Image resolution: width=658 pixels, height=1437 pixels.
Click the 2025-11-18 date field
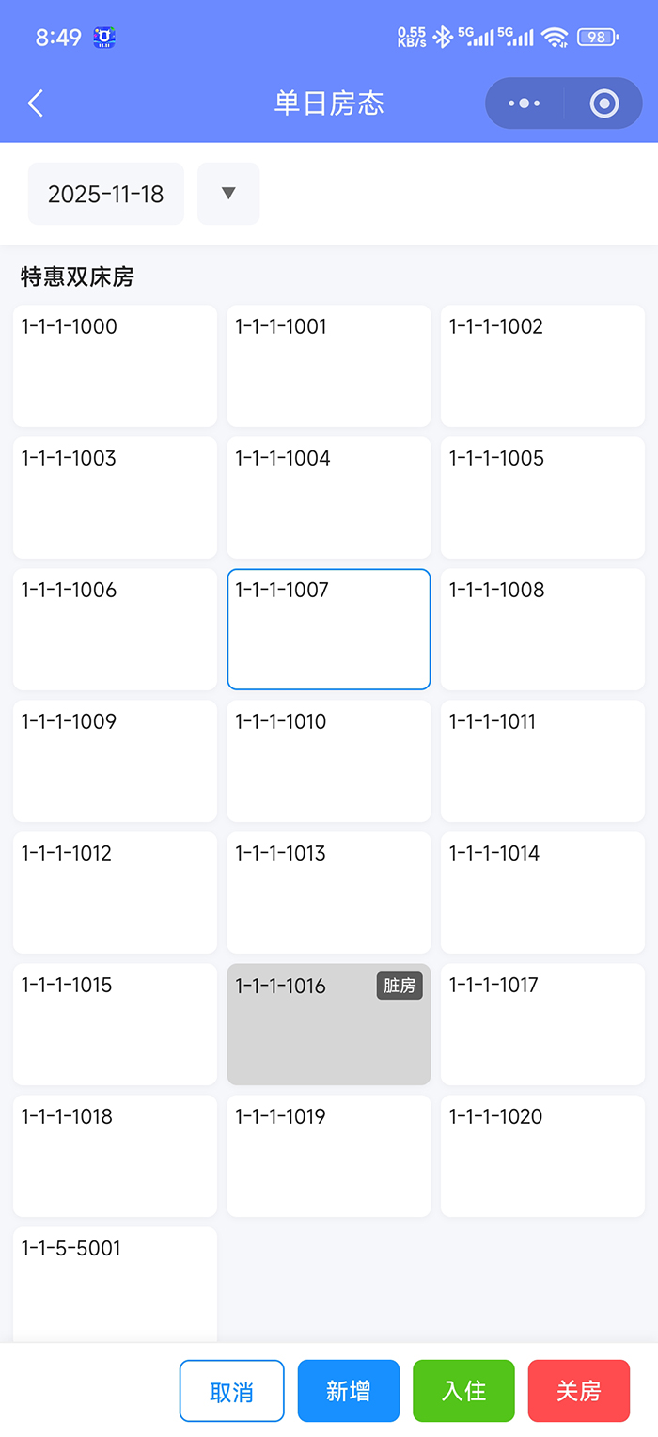(x=106, y=194)
